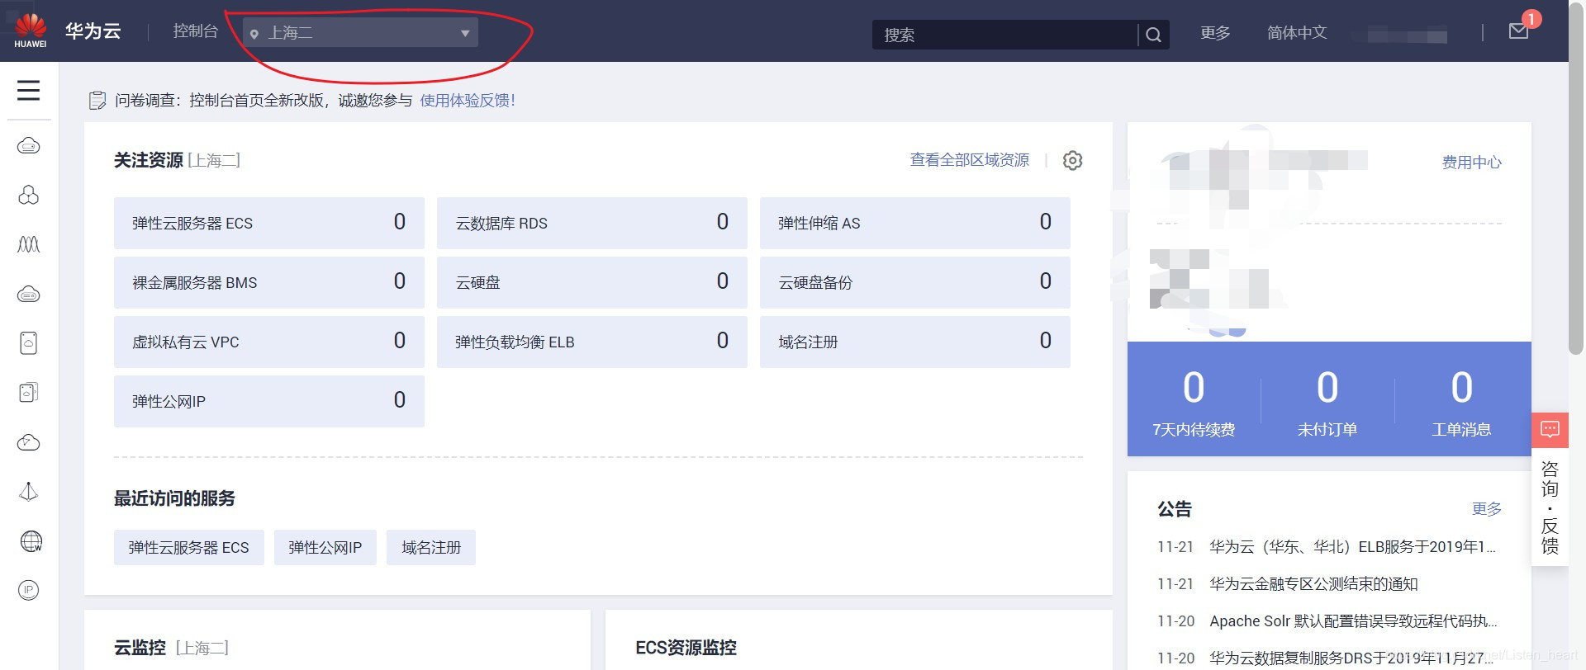1586x670 pixels.
Task: Click the globe domain sidebar icon
Action: [x=31, y=541]
